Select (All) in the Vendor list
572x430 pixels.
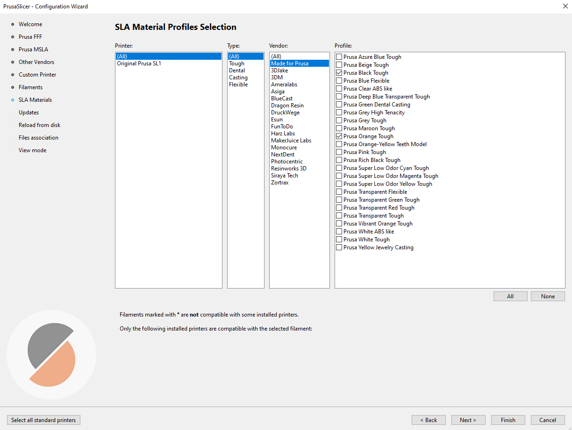(x=300, y=56)
